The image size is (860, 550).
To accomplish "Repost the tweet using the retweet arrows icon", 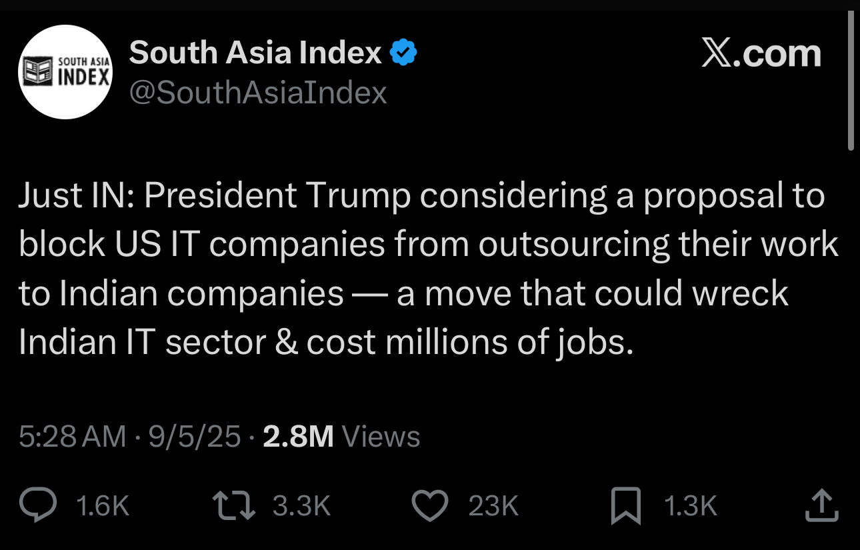I will pyautogui.click(x=233, y=506).
